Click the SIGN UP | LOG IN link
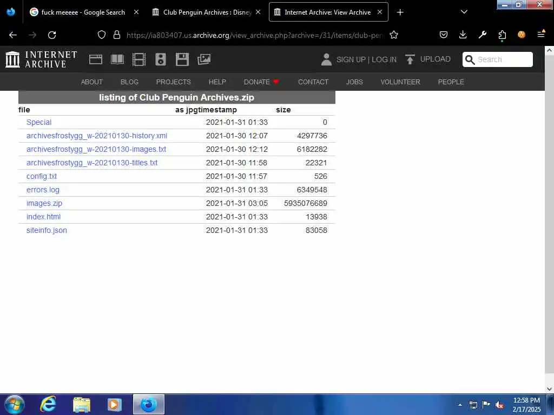This screenshot has height=415, width=554. pyautogui.click(x=366, y=59)
